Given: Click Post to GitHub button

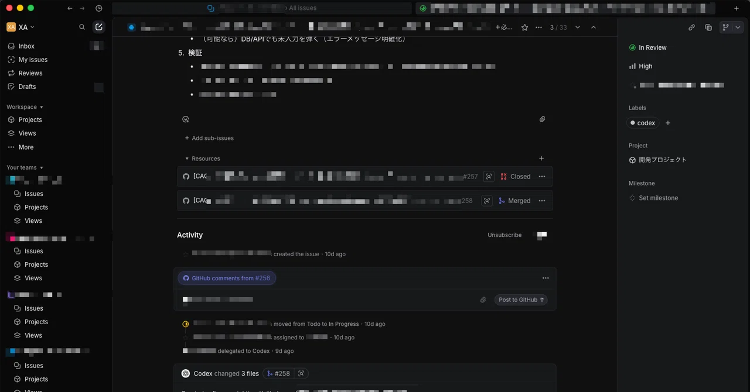Looking at the screenshot, I should (x=521, y=300).
